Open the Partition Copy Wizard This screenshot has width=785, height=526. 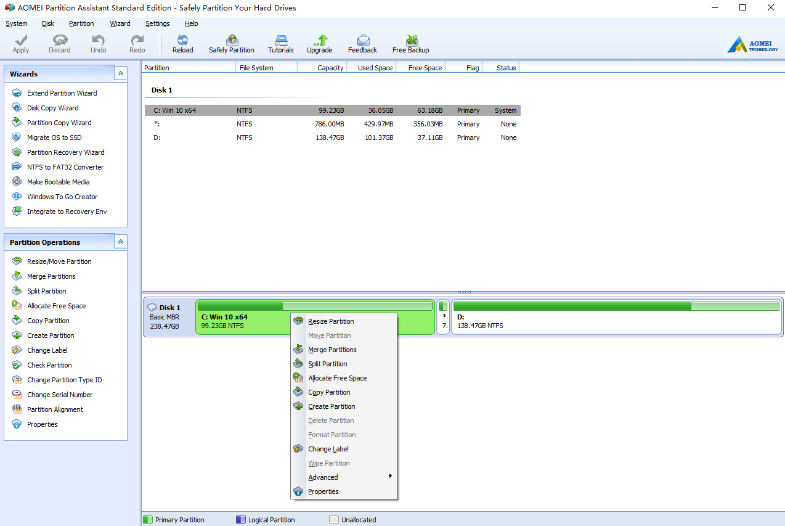click(x=59, y=123)
